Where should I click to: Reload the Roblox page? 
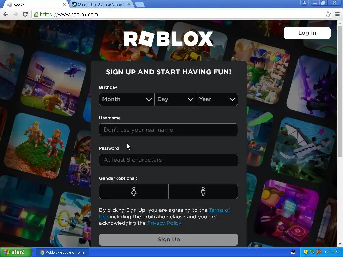click(25, 14)
